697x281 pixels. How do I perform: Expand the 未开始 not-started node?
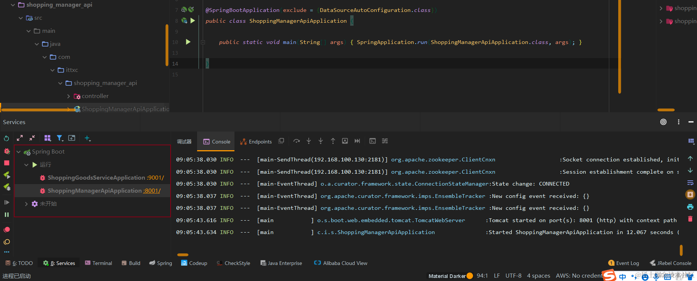pos(26,204)
